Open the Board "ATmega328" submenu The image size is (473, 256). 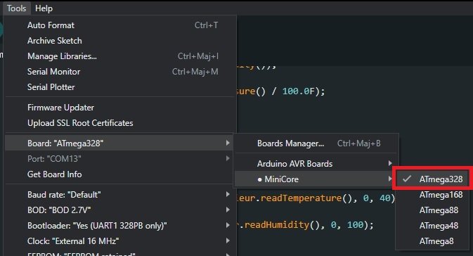119,143
